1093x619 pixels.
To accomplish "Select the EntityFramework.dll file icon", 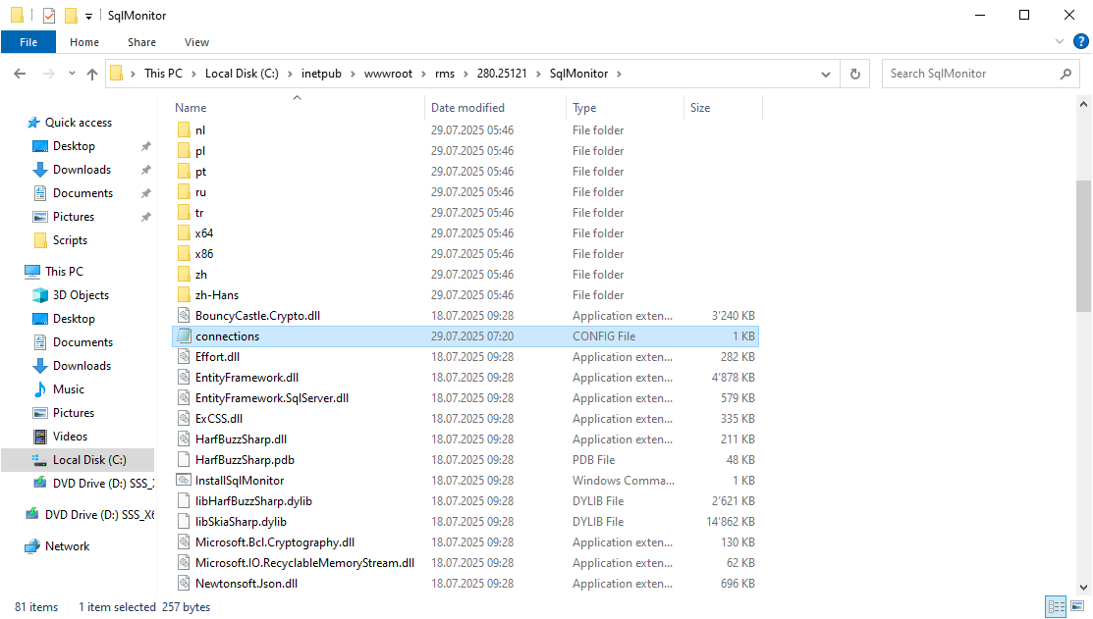I will 184,378.
